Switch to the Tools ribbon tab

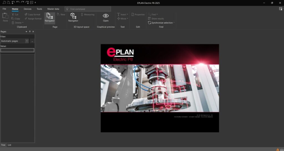(x=39, y=9)
